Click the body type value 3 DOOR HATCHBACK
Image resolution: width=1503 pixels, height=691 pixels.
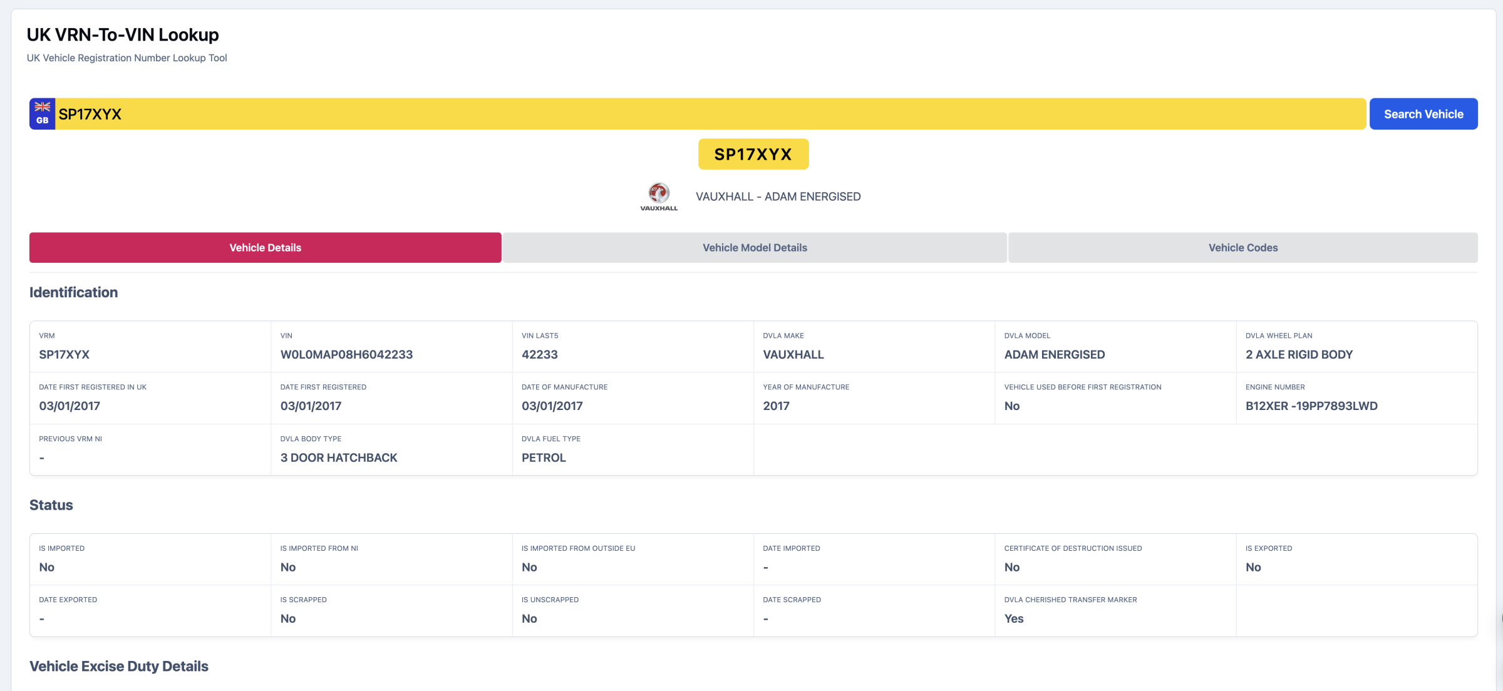coord(339,458)
